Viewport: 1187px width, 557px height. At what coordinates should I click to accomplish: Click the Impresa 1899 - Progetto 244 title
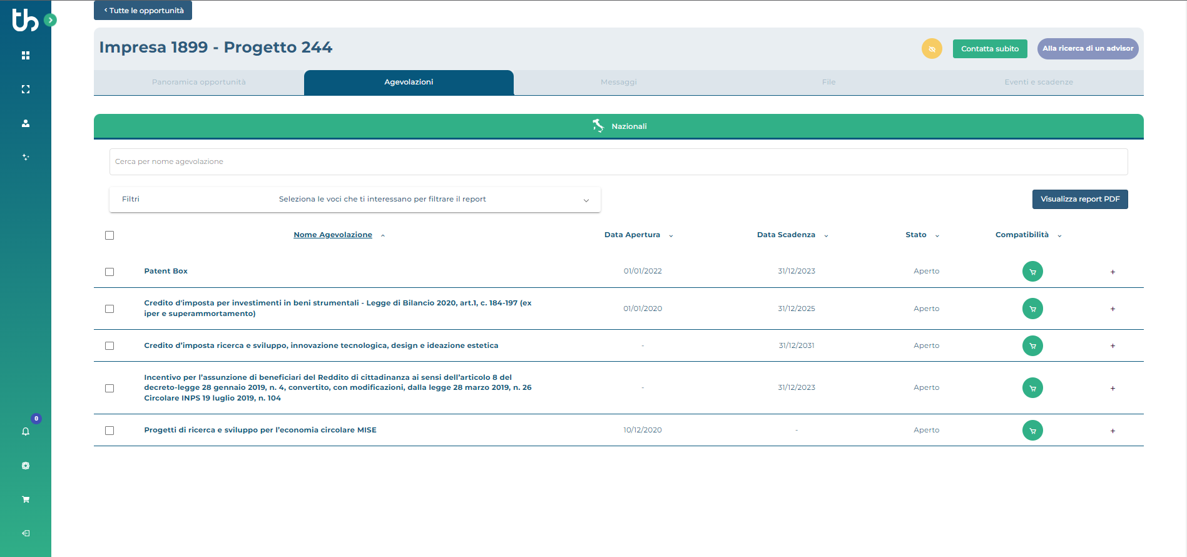(216, 48)
